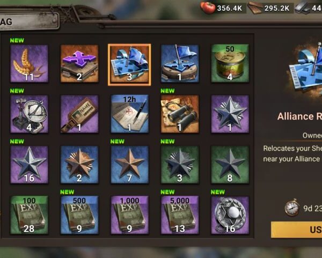This screenshot has height=258, width=322.
Task: Select the 1,000 EXP book item
Action: pos(129,215)
